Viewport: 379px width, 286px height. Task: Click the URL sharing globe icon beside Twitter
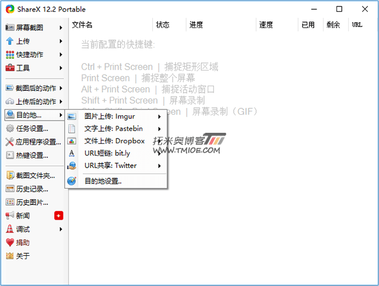[x=72, y=165]
